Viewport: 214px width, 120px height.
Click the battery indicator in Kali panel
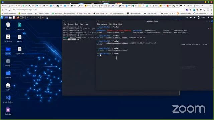coord(198,17)
